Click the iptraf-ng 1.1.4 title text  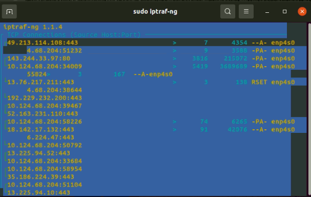pos(33,27)
